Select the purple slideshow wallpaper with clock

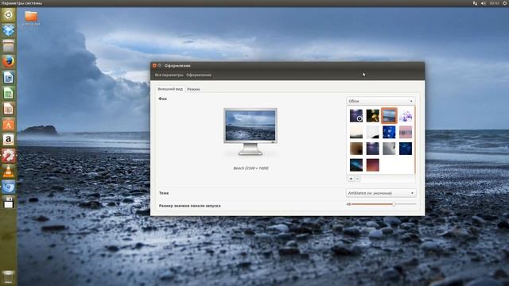tap(356, 116)
